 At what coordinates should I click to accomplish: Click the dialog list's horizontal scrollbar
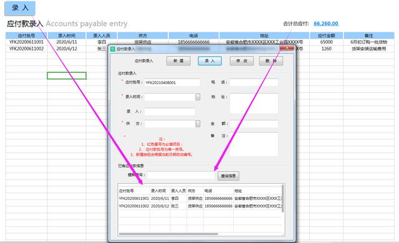(168, 234)
